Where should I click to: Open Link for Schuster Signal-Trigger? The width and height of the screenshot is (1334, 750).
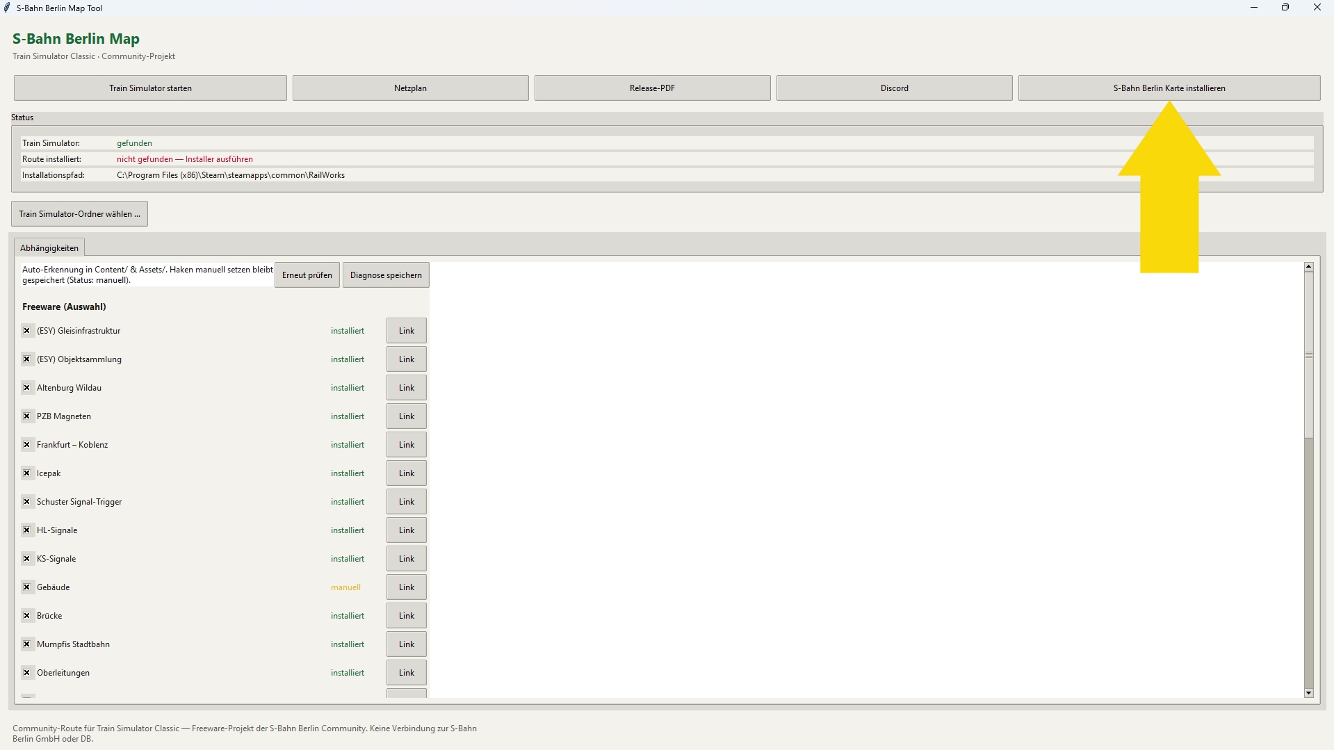(407, 502)
